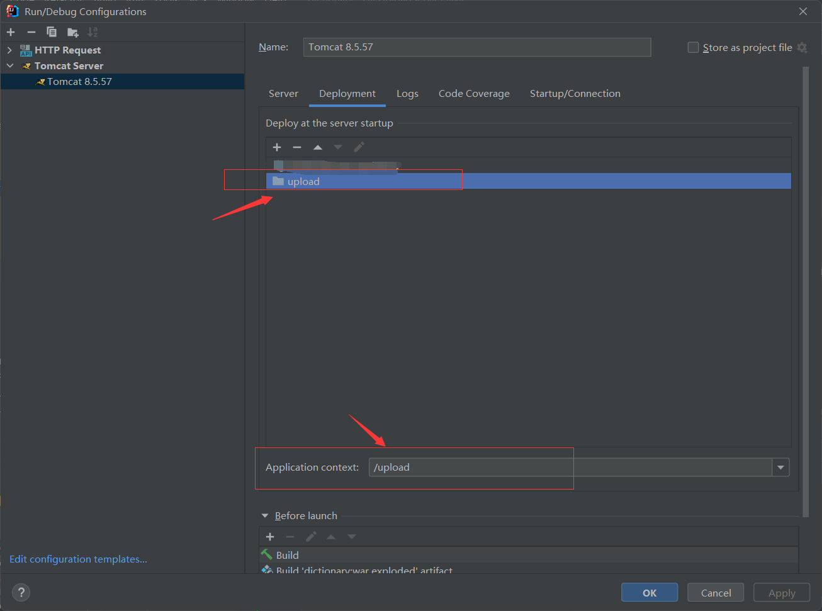Viewport: 822px width, 611px height.
Task: Click the Apply button
Action: coord(782,593)
